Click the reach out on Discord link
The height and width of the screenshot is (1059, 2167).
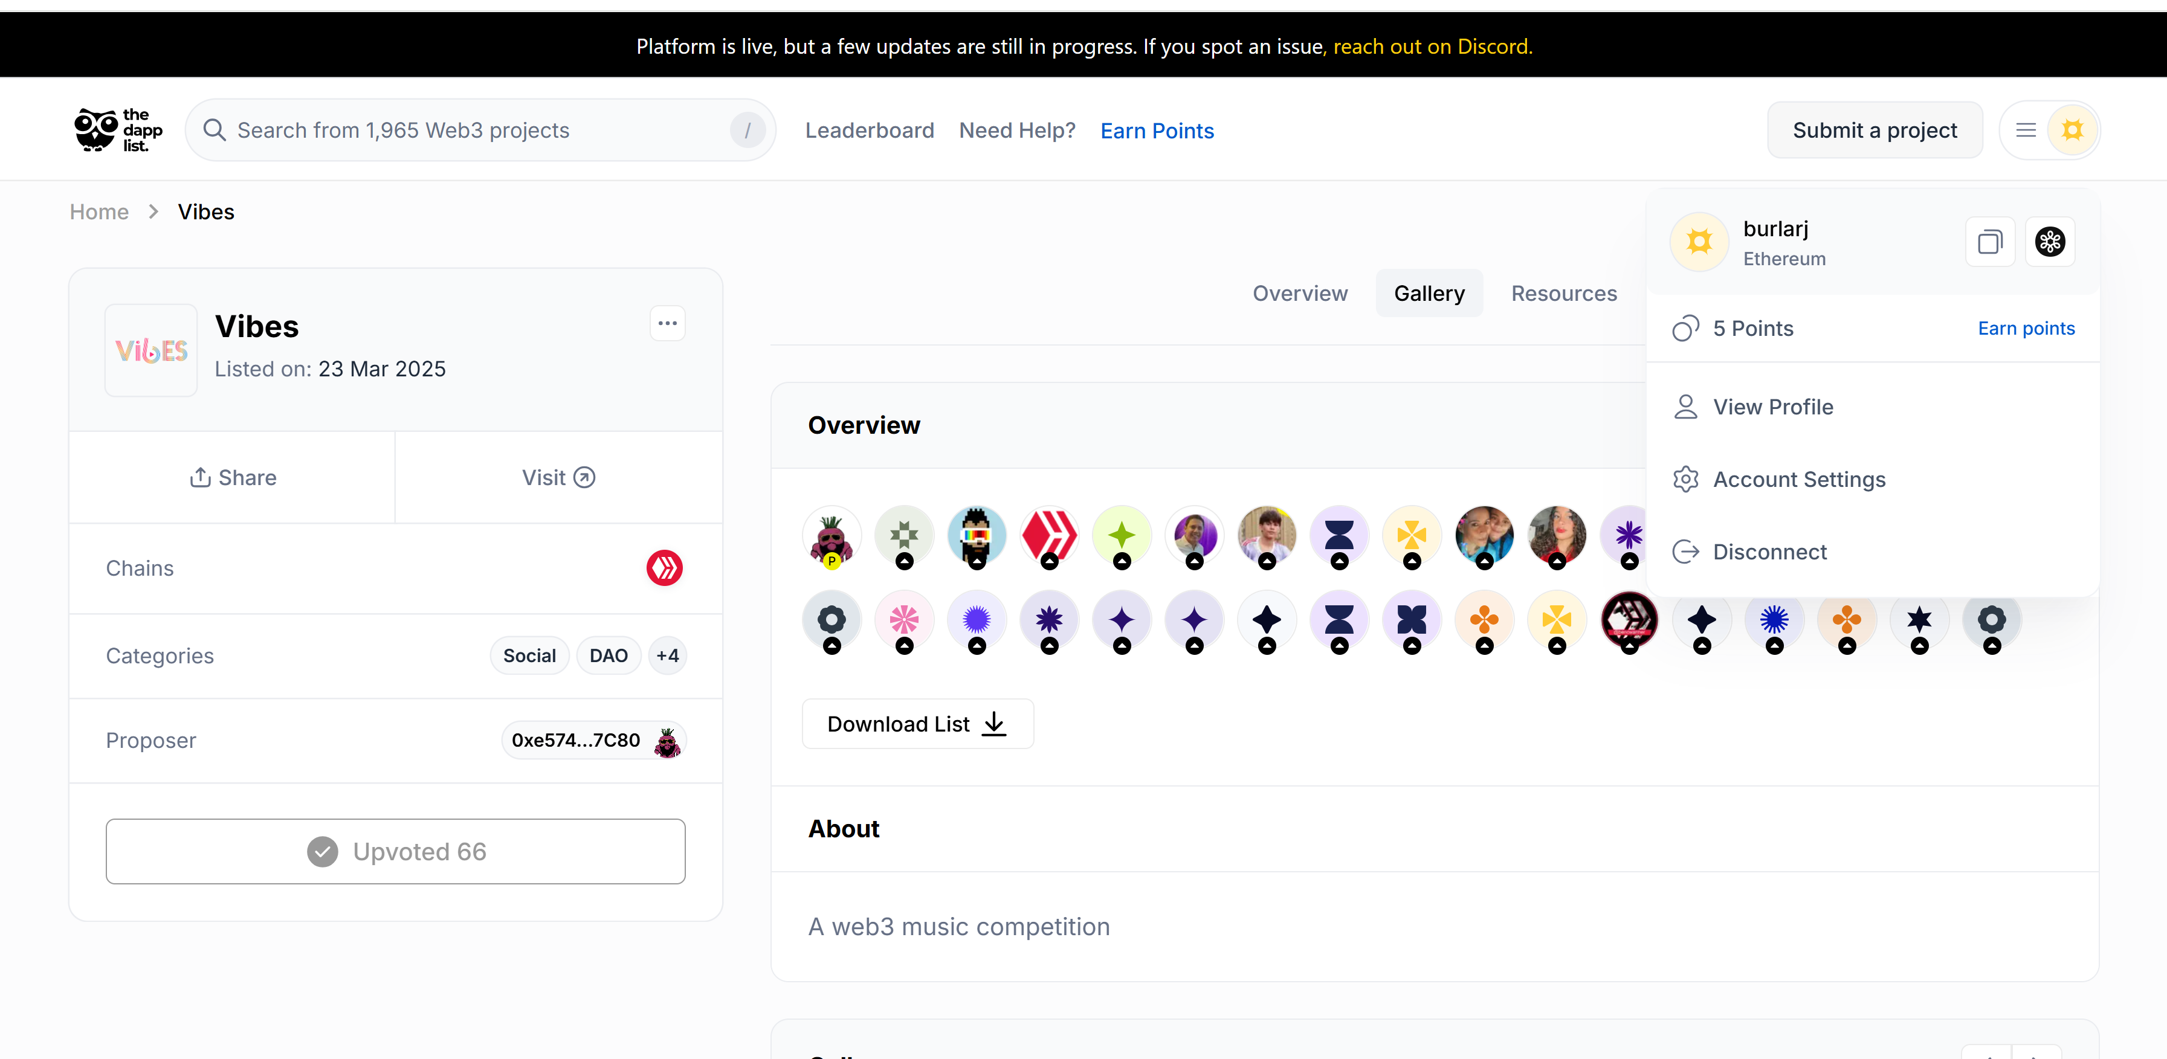pyautogui.click(x=1433, y=47)
